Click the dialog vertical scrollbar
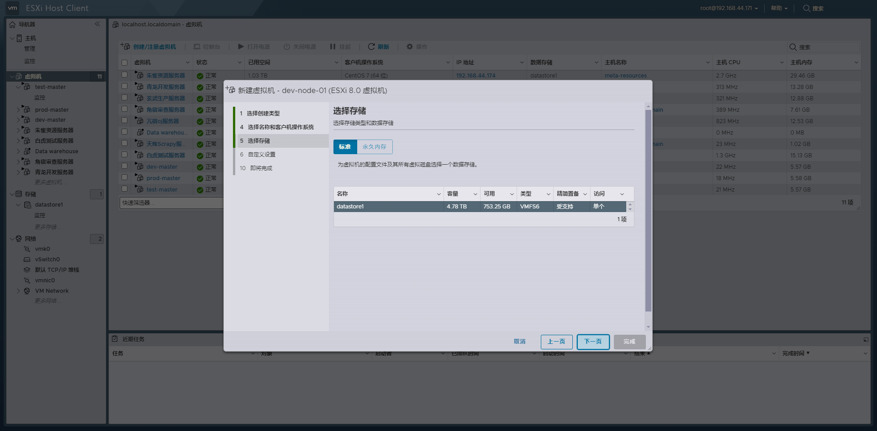Image resolution: width=877 pixels, height=431 pixels. (x=648, y=210)
